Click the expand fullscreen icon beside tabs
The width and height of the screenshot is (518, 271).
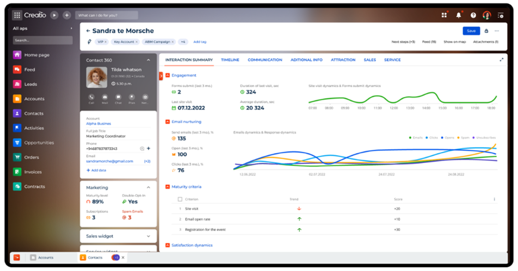501,60
